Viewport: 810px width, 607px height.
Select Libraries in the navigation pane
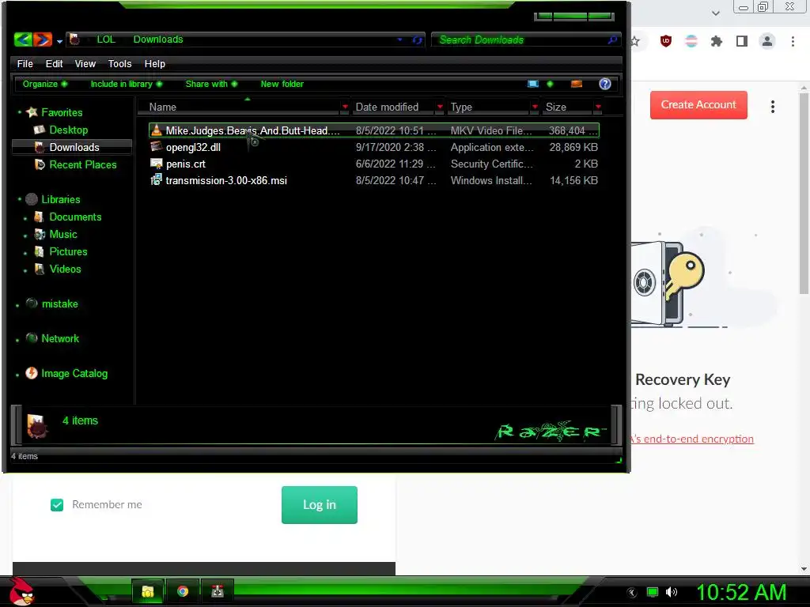60,199
